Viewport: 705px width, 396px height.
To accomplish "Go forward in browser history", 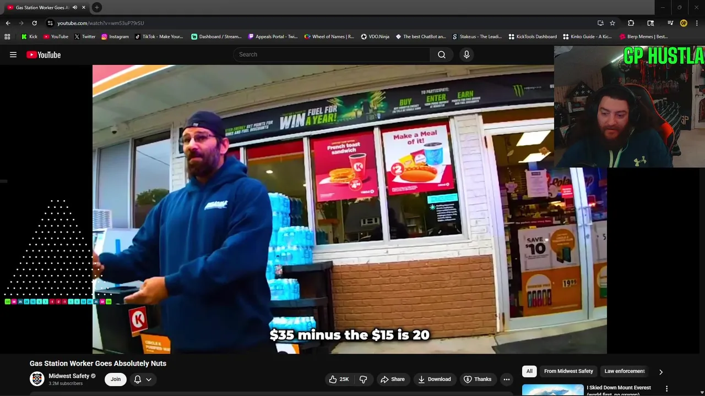I will coord(21,23).
